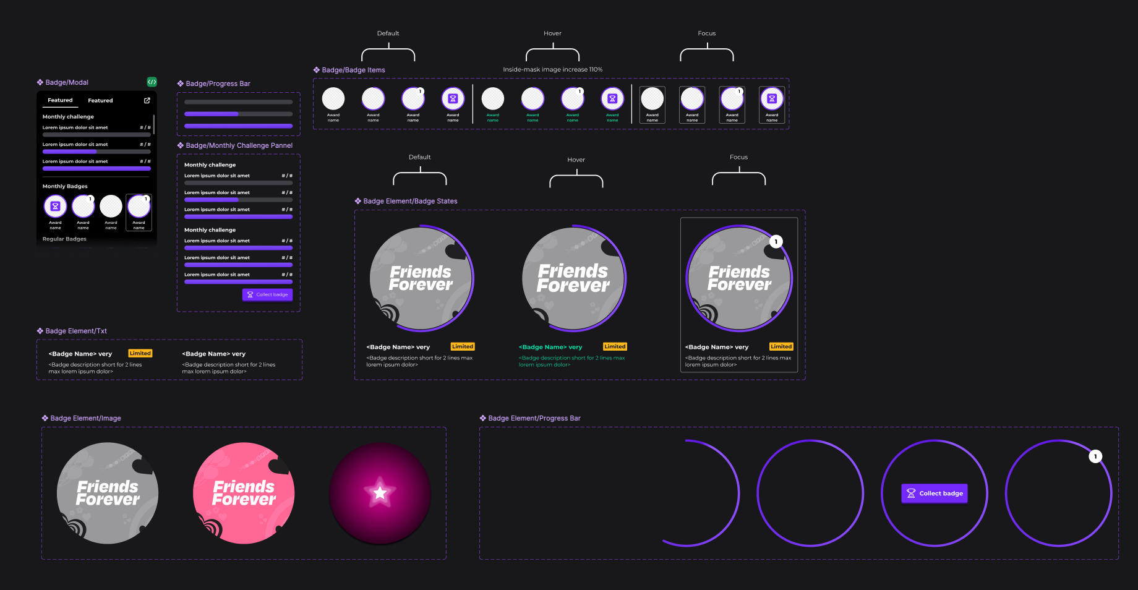Select the pink Friends Forever badge image
1138x590 pixels.
pyautogui.click(x=244, y=493)
